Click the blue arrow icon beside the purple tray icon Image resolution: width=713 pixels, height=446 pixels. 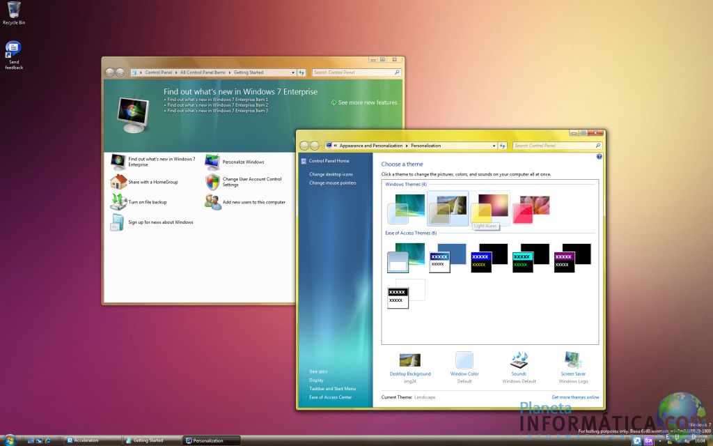point(637,440)
